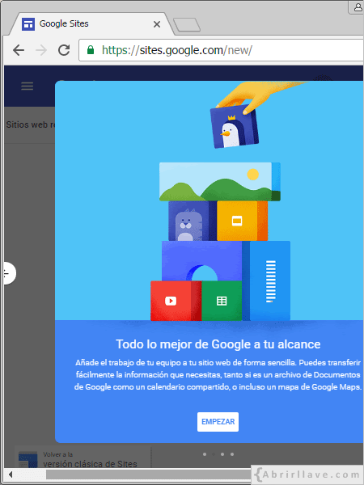Click the 'Todo lo mejor de Google a tu alcance' heading
Viewport: 364px width, 485px height.
point(218,344)
